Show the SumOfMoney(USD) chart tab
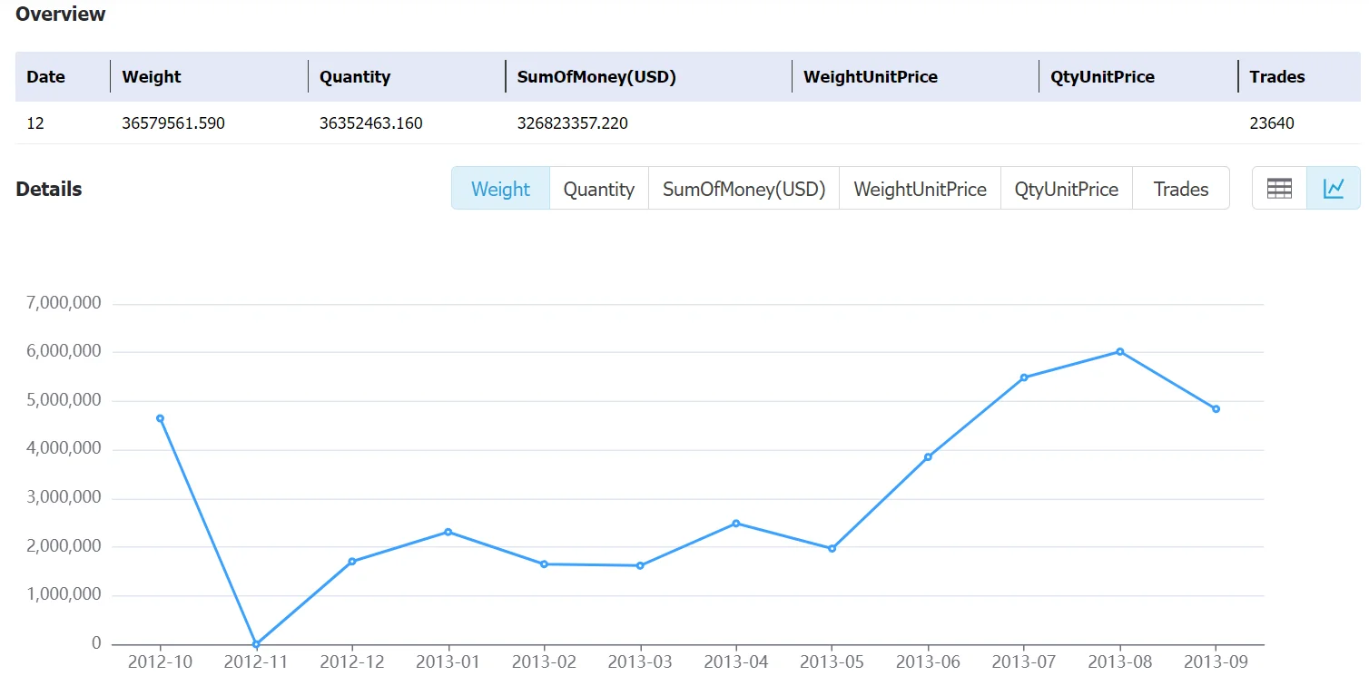Viewport: 1369px width, 686px height. pyautogui.click(x=744, y=189)
